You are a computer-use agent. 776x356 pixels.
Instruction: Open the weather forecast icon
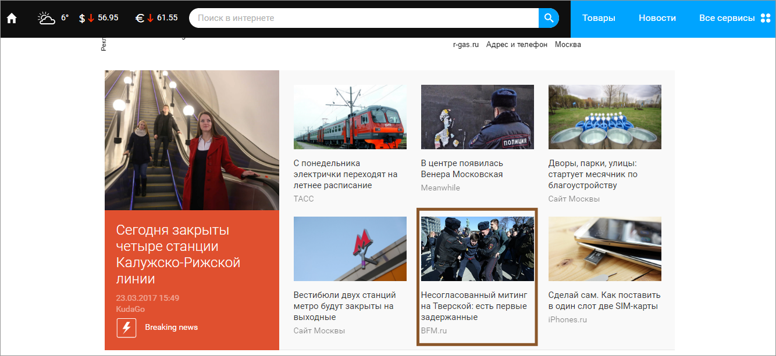(47, 18)
